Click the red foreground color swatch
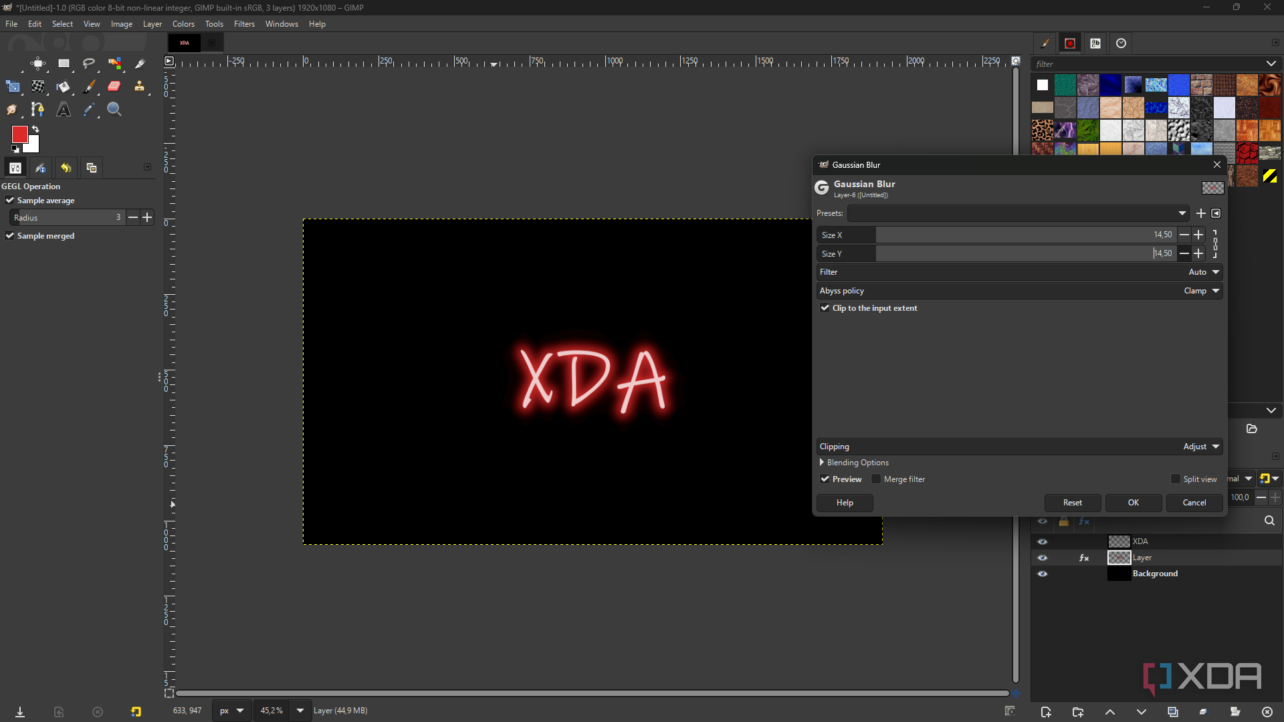This screenshot has width=1284, height=722. pyautogui.click(x=19, y=134)
